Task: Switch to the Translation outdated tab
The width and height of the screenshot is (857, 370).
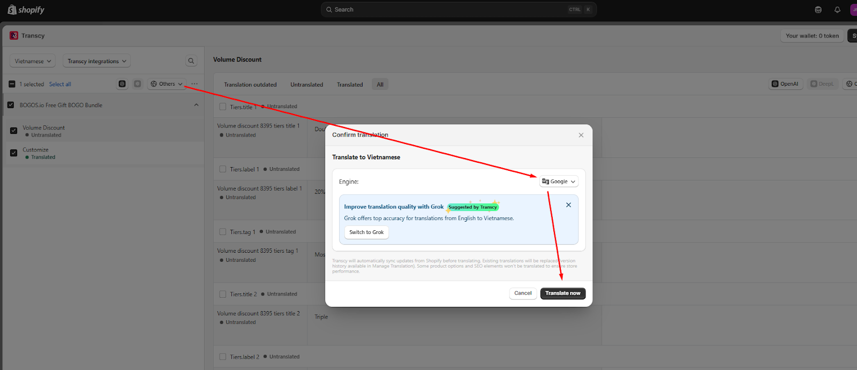Action: point(250,85)
